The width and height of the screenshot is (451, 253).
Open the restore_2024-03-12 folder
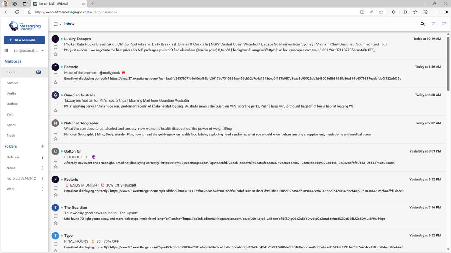click(x=21, y=179)
